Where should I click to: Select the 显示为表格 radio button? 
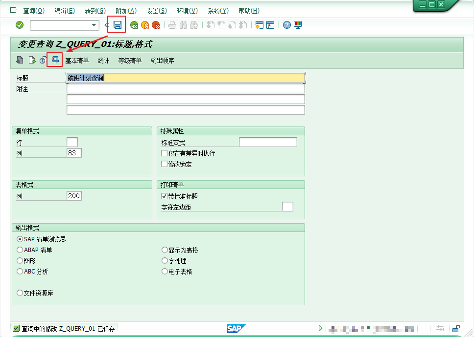coord(165,250)
